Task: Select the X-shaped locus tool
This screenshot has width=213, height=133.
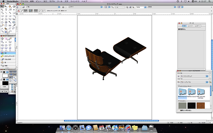Action: click(x=14, y=10)
